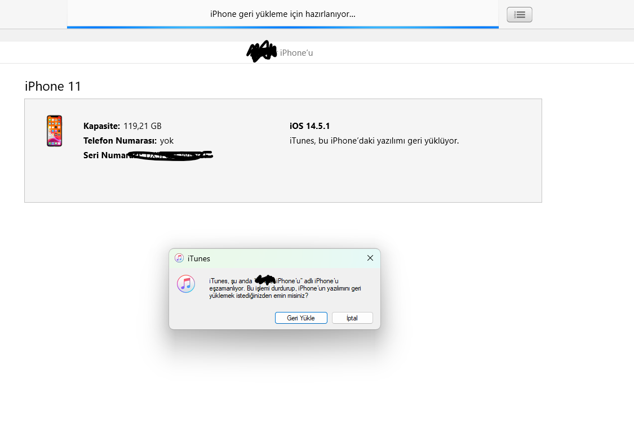Click the iTunes icon in dialog title bar
Screen dimensions: 634x442
point(179,258)
